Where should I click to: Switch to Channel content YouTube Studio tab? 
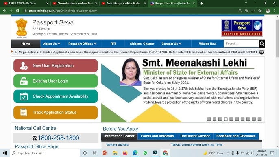75,3
